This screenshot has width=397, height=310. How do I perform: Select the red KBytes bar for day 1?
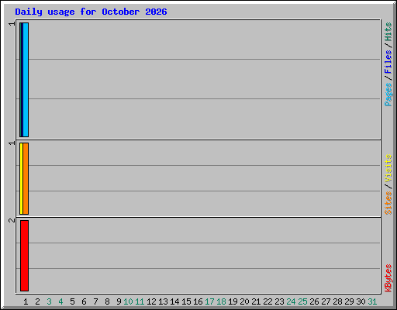click(24, 256)
